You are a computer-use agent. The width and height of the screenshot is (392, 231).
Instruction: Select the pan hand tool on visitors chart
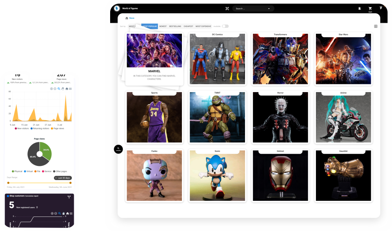click(x=63, y=89)
